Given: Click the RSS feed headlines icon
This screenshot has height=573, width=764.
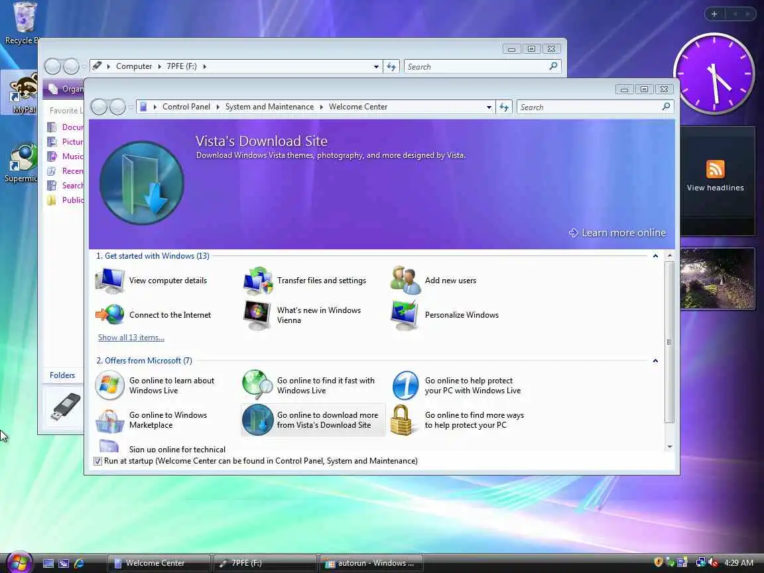Looking at the screenshot, I should point(716,169).
